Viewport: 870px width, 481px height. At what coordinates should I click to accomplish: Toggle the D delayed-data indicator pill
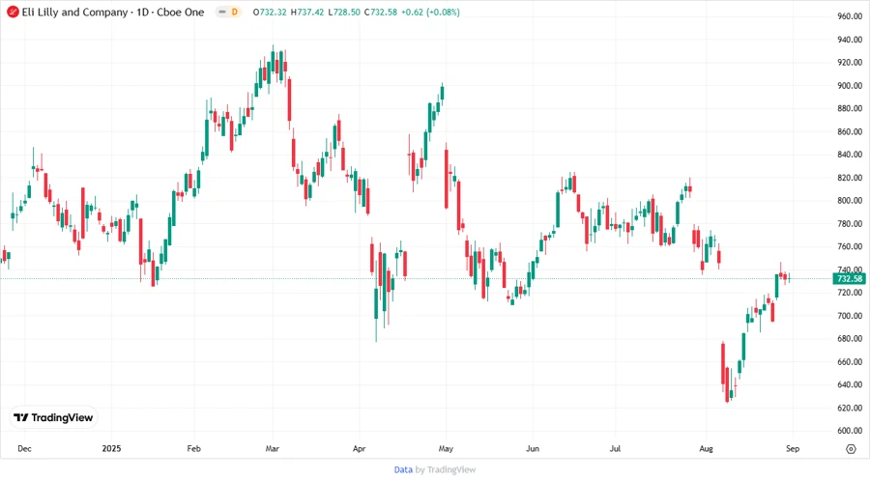pyautogui.click(x=228, y=13)
